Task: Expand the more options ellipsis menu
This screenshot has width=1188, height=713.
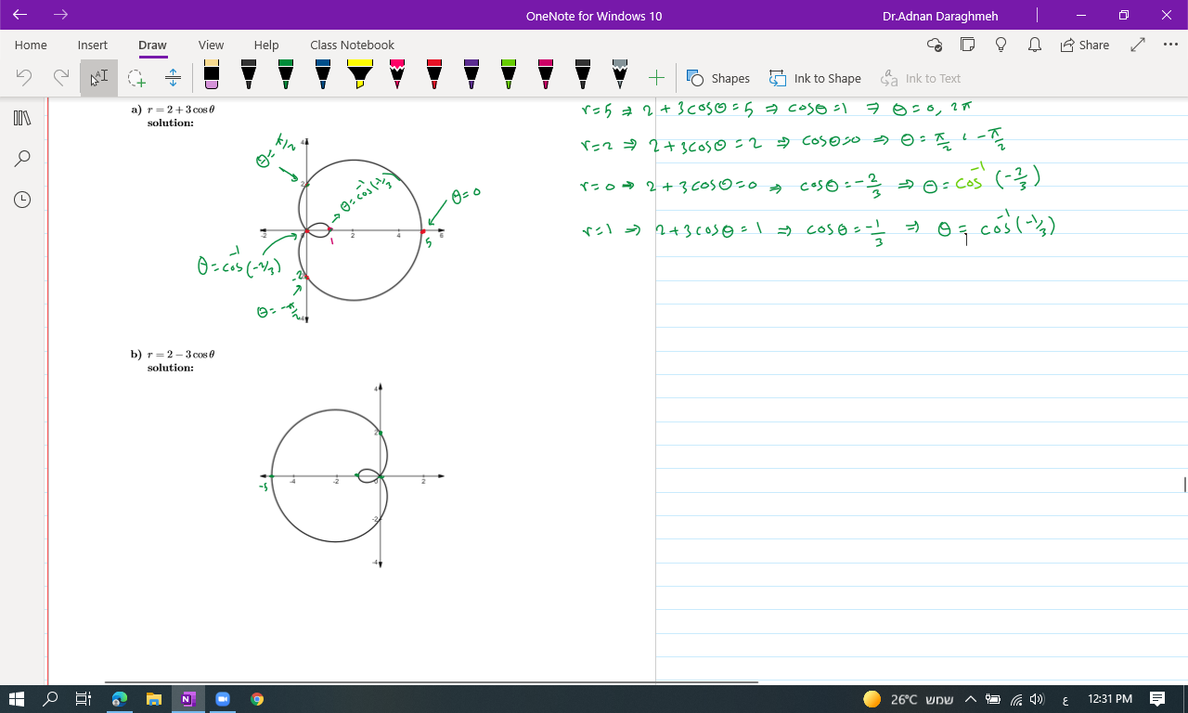Action: coord(1169,45)
